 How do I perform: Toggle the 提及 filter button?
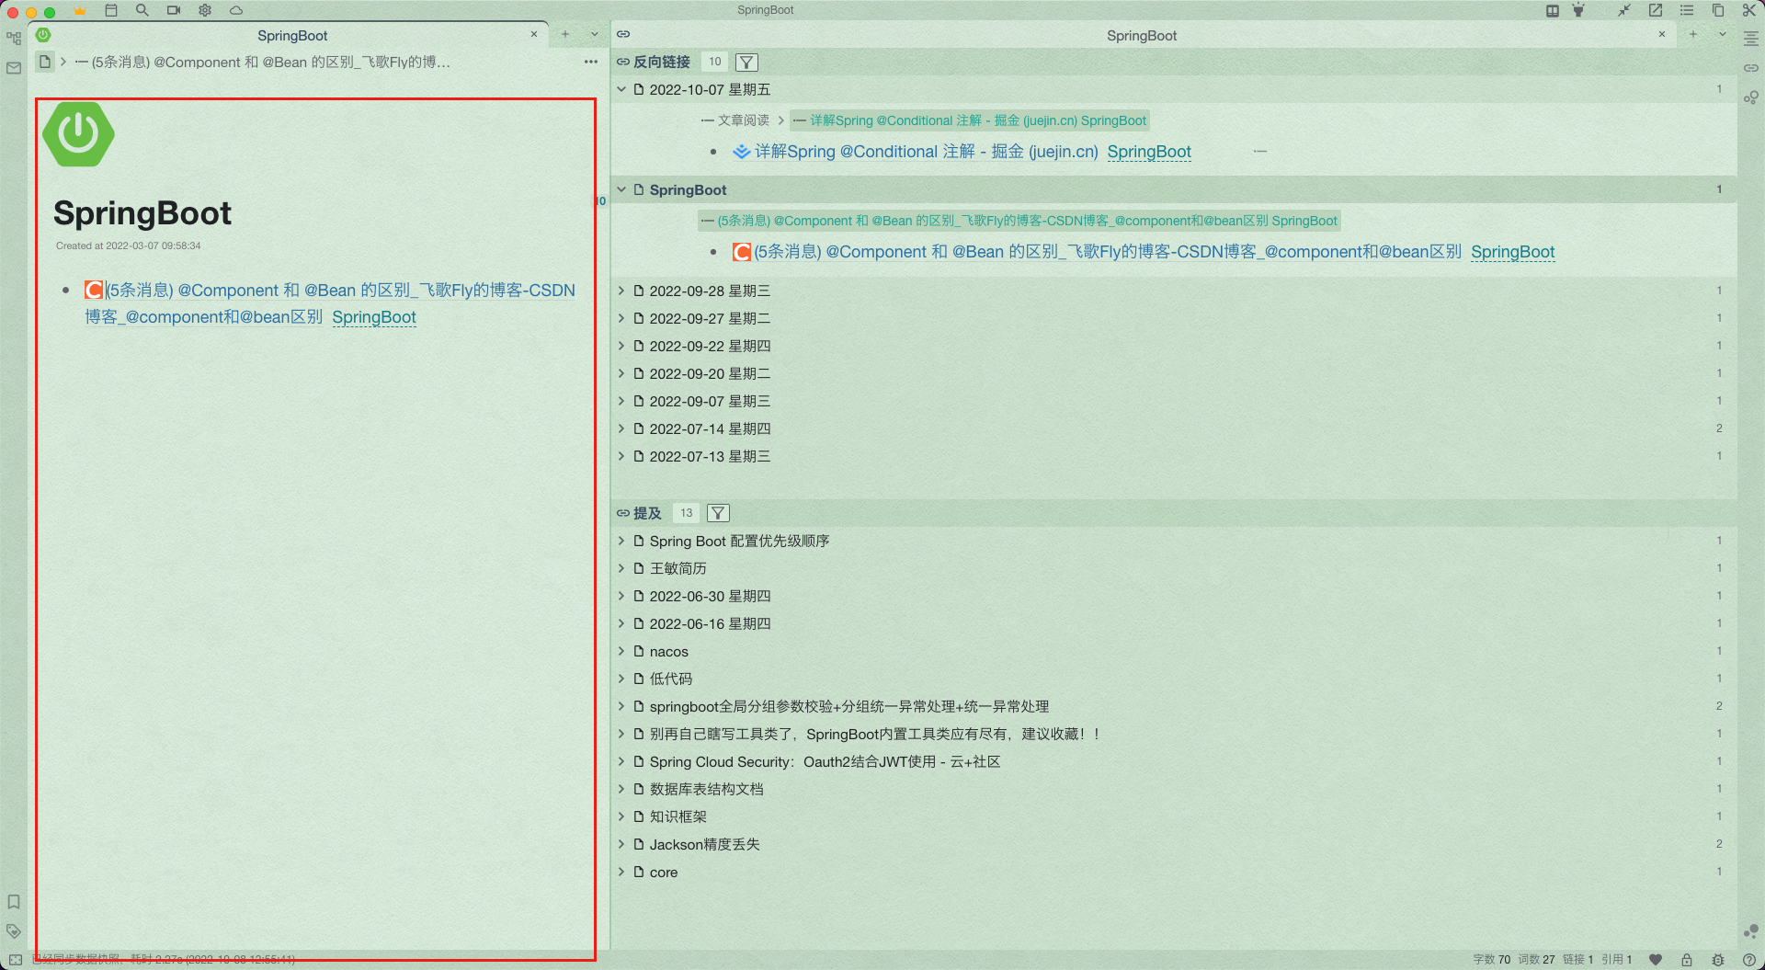coord(718,513)
